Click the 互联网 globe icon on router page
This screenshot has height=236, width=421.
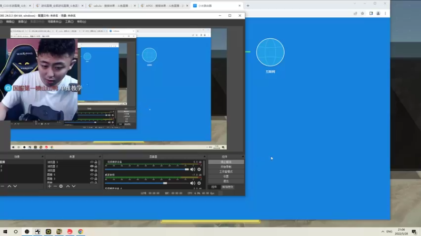coord(270,52)
